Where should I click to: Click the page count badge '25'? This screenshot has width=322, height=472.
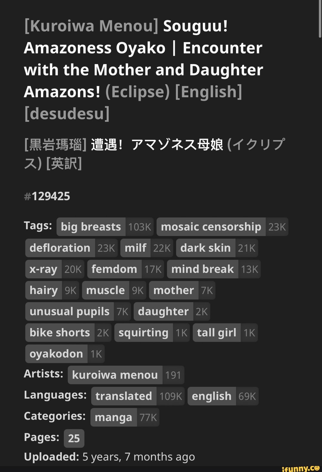(74, 439)
